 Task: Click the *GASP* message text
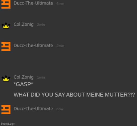pyautogui.click(x=23, y=84)
